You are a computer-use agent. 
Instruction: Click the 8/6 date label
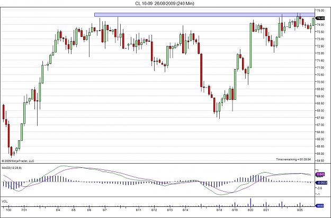(89, 210)
